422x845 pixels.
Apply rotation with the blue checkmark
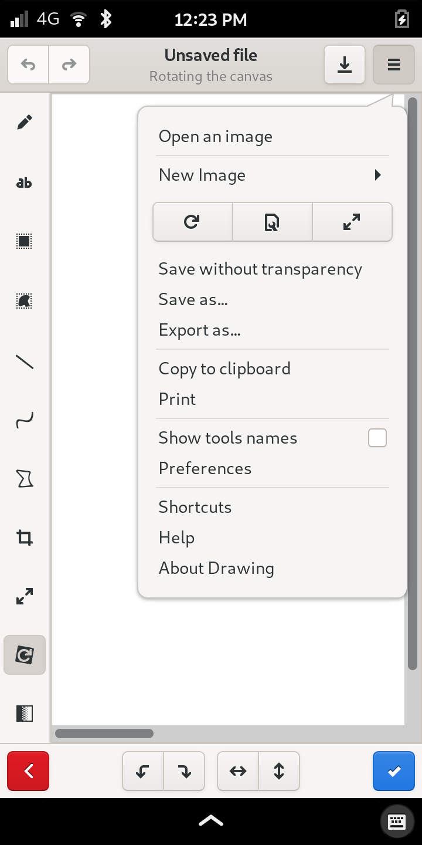[394, 771]
